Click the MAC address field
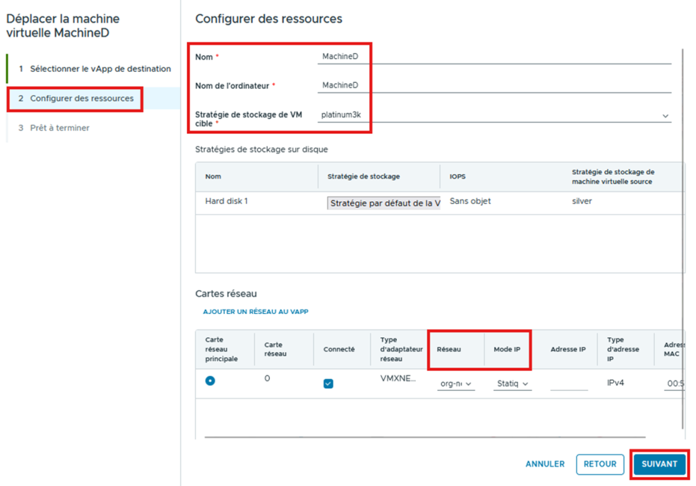Screen dimensions: 696x486 (x=674, y=384)
